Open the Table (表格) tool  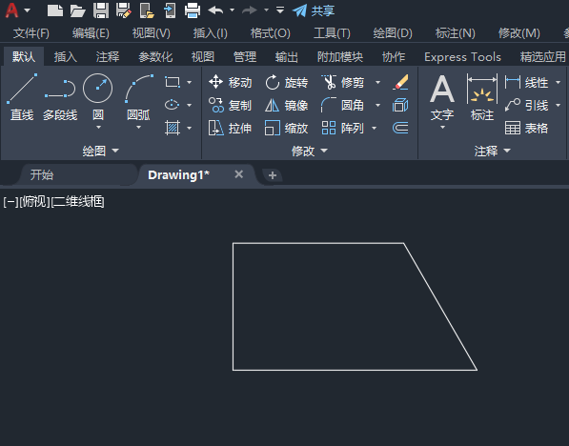pyautogui.click(x=526, y=128)
